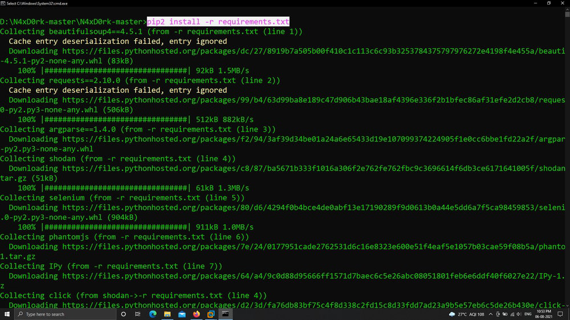Click the Meet Now tray icon
Image resolution: width=570 pixels, height=320 pixels.
498,314
